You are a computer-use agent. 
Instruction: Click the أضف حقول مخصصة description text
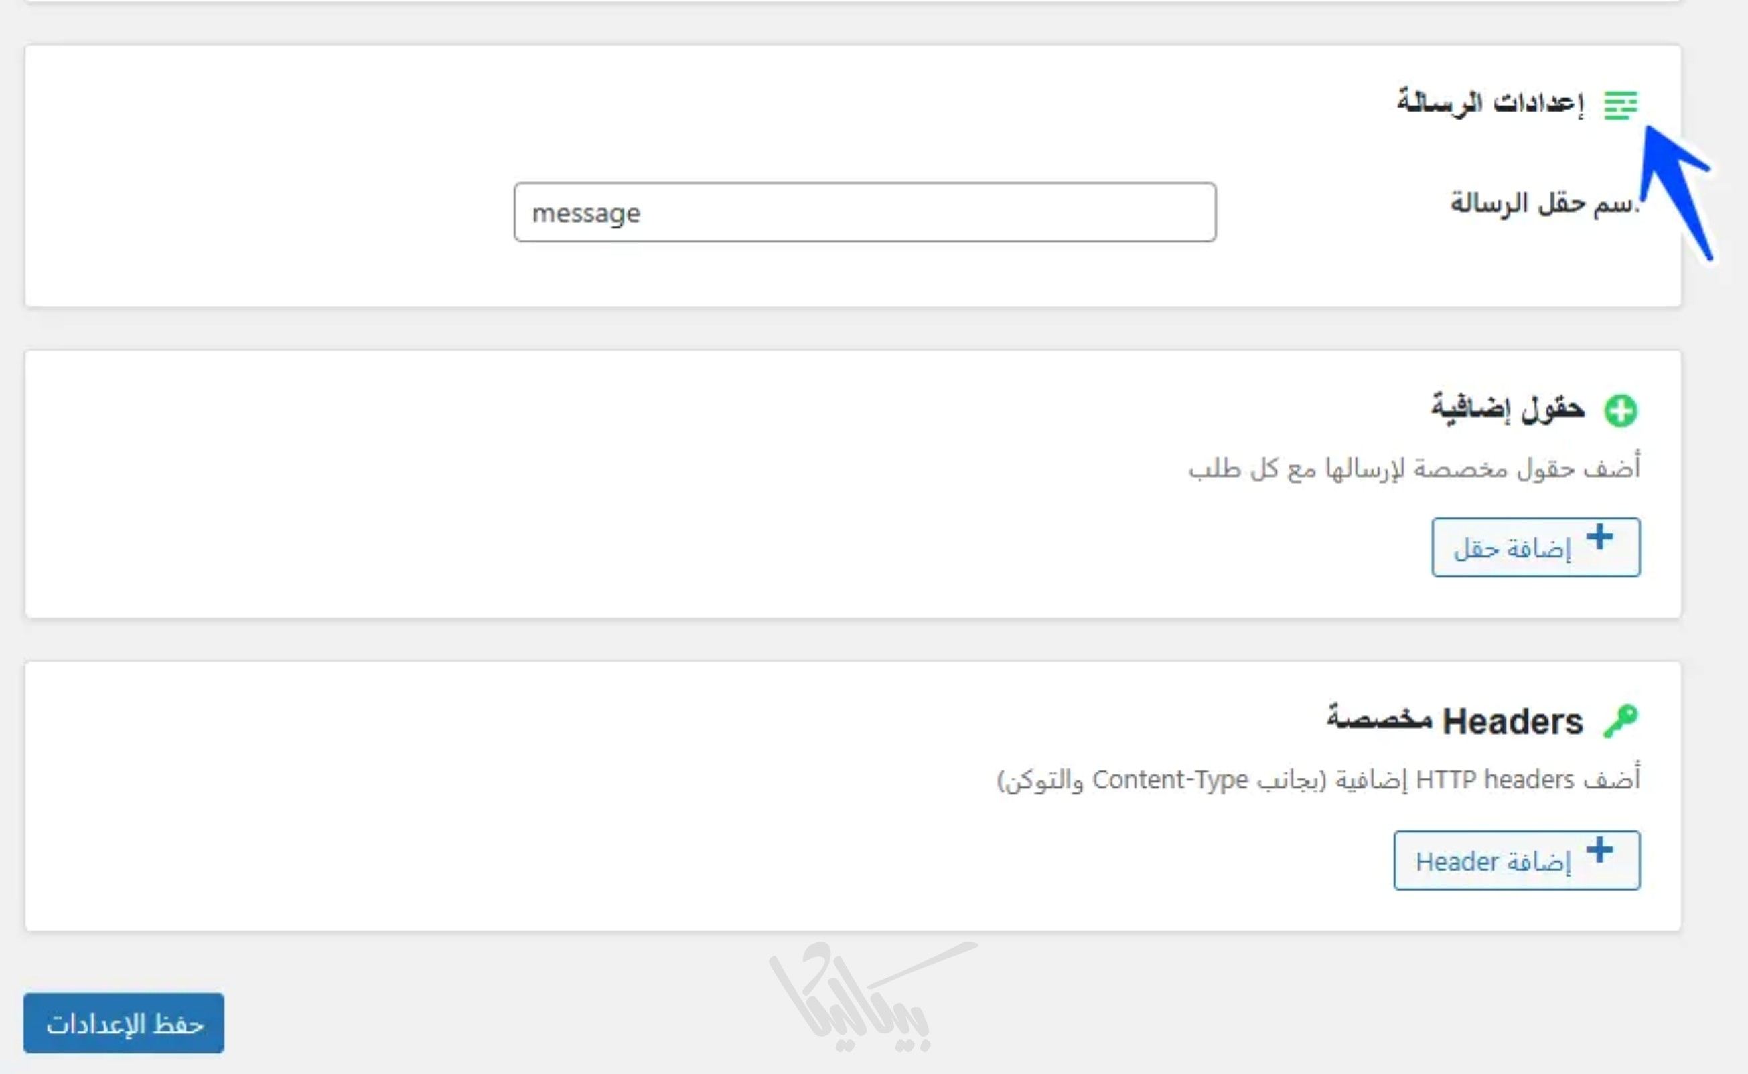[x=1414, y=469]
